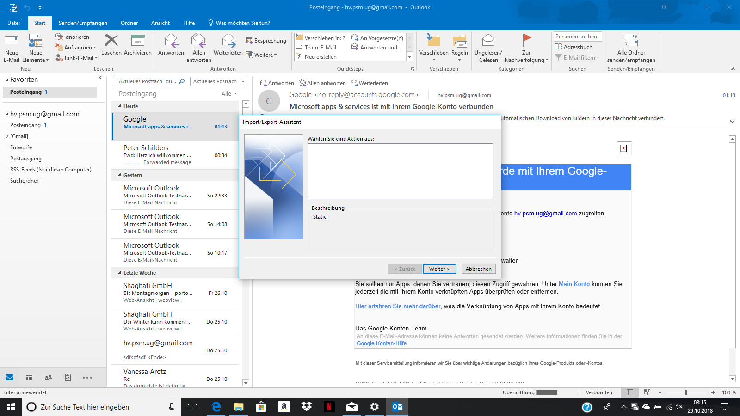Click Abbrechen in the Import/Export-Assistent
Viewport: 740px width, 416px height.
click(479, 269)
